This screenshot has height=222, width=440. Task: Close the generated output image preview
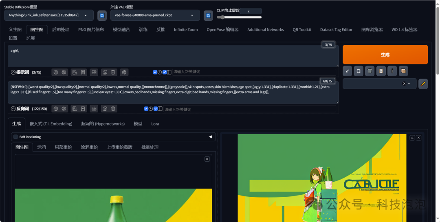(x=418, y=138)
